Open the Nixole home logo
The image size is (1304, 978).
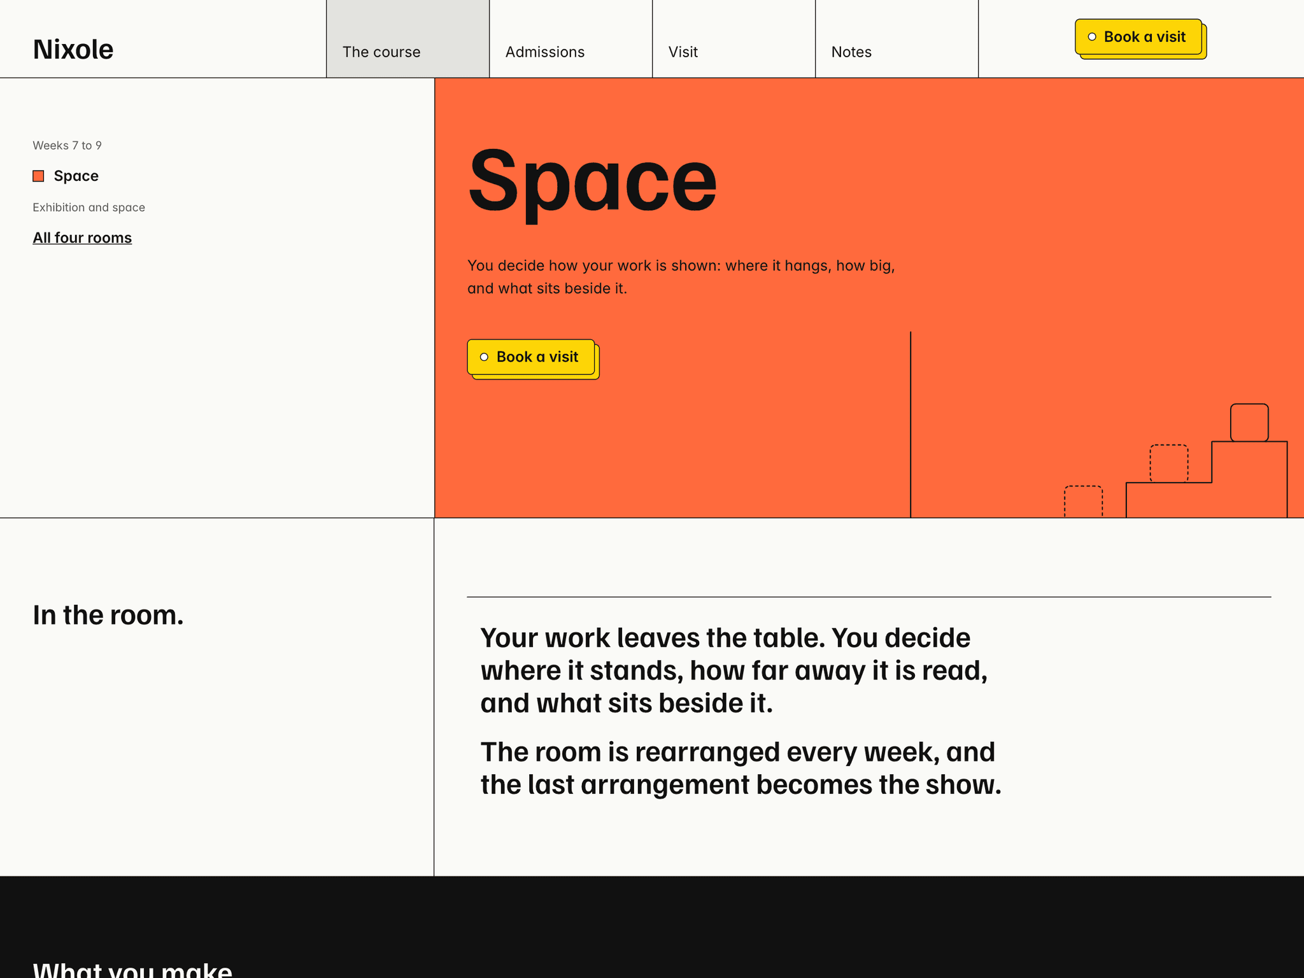[73, 50]
